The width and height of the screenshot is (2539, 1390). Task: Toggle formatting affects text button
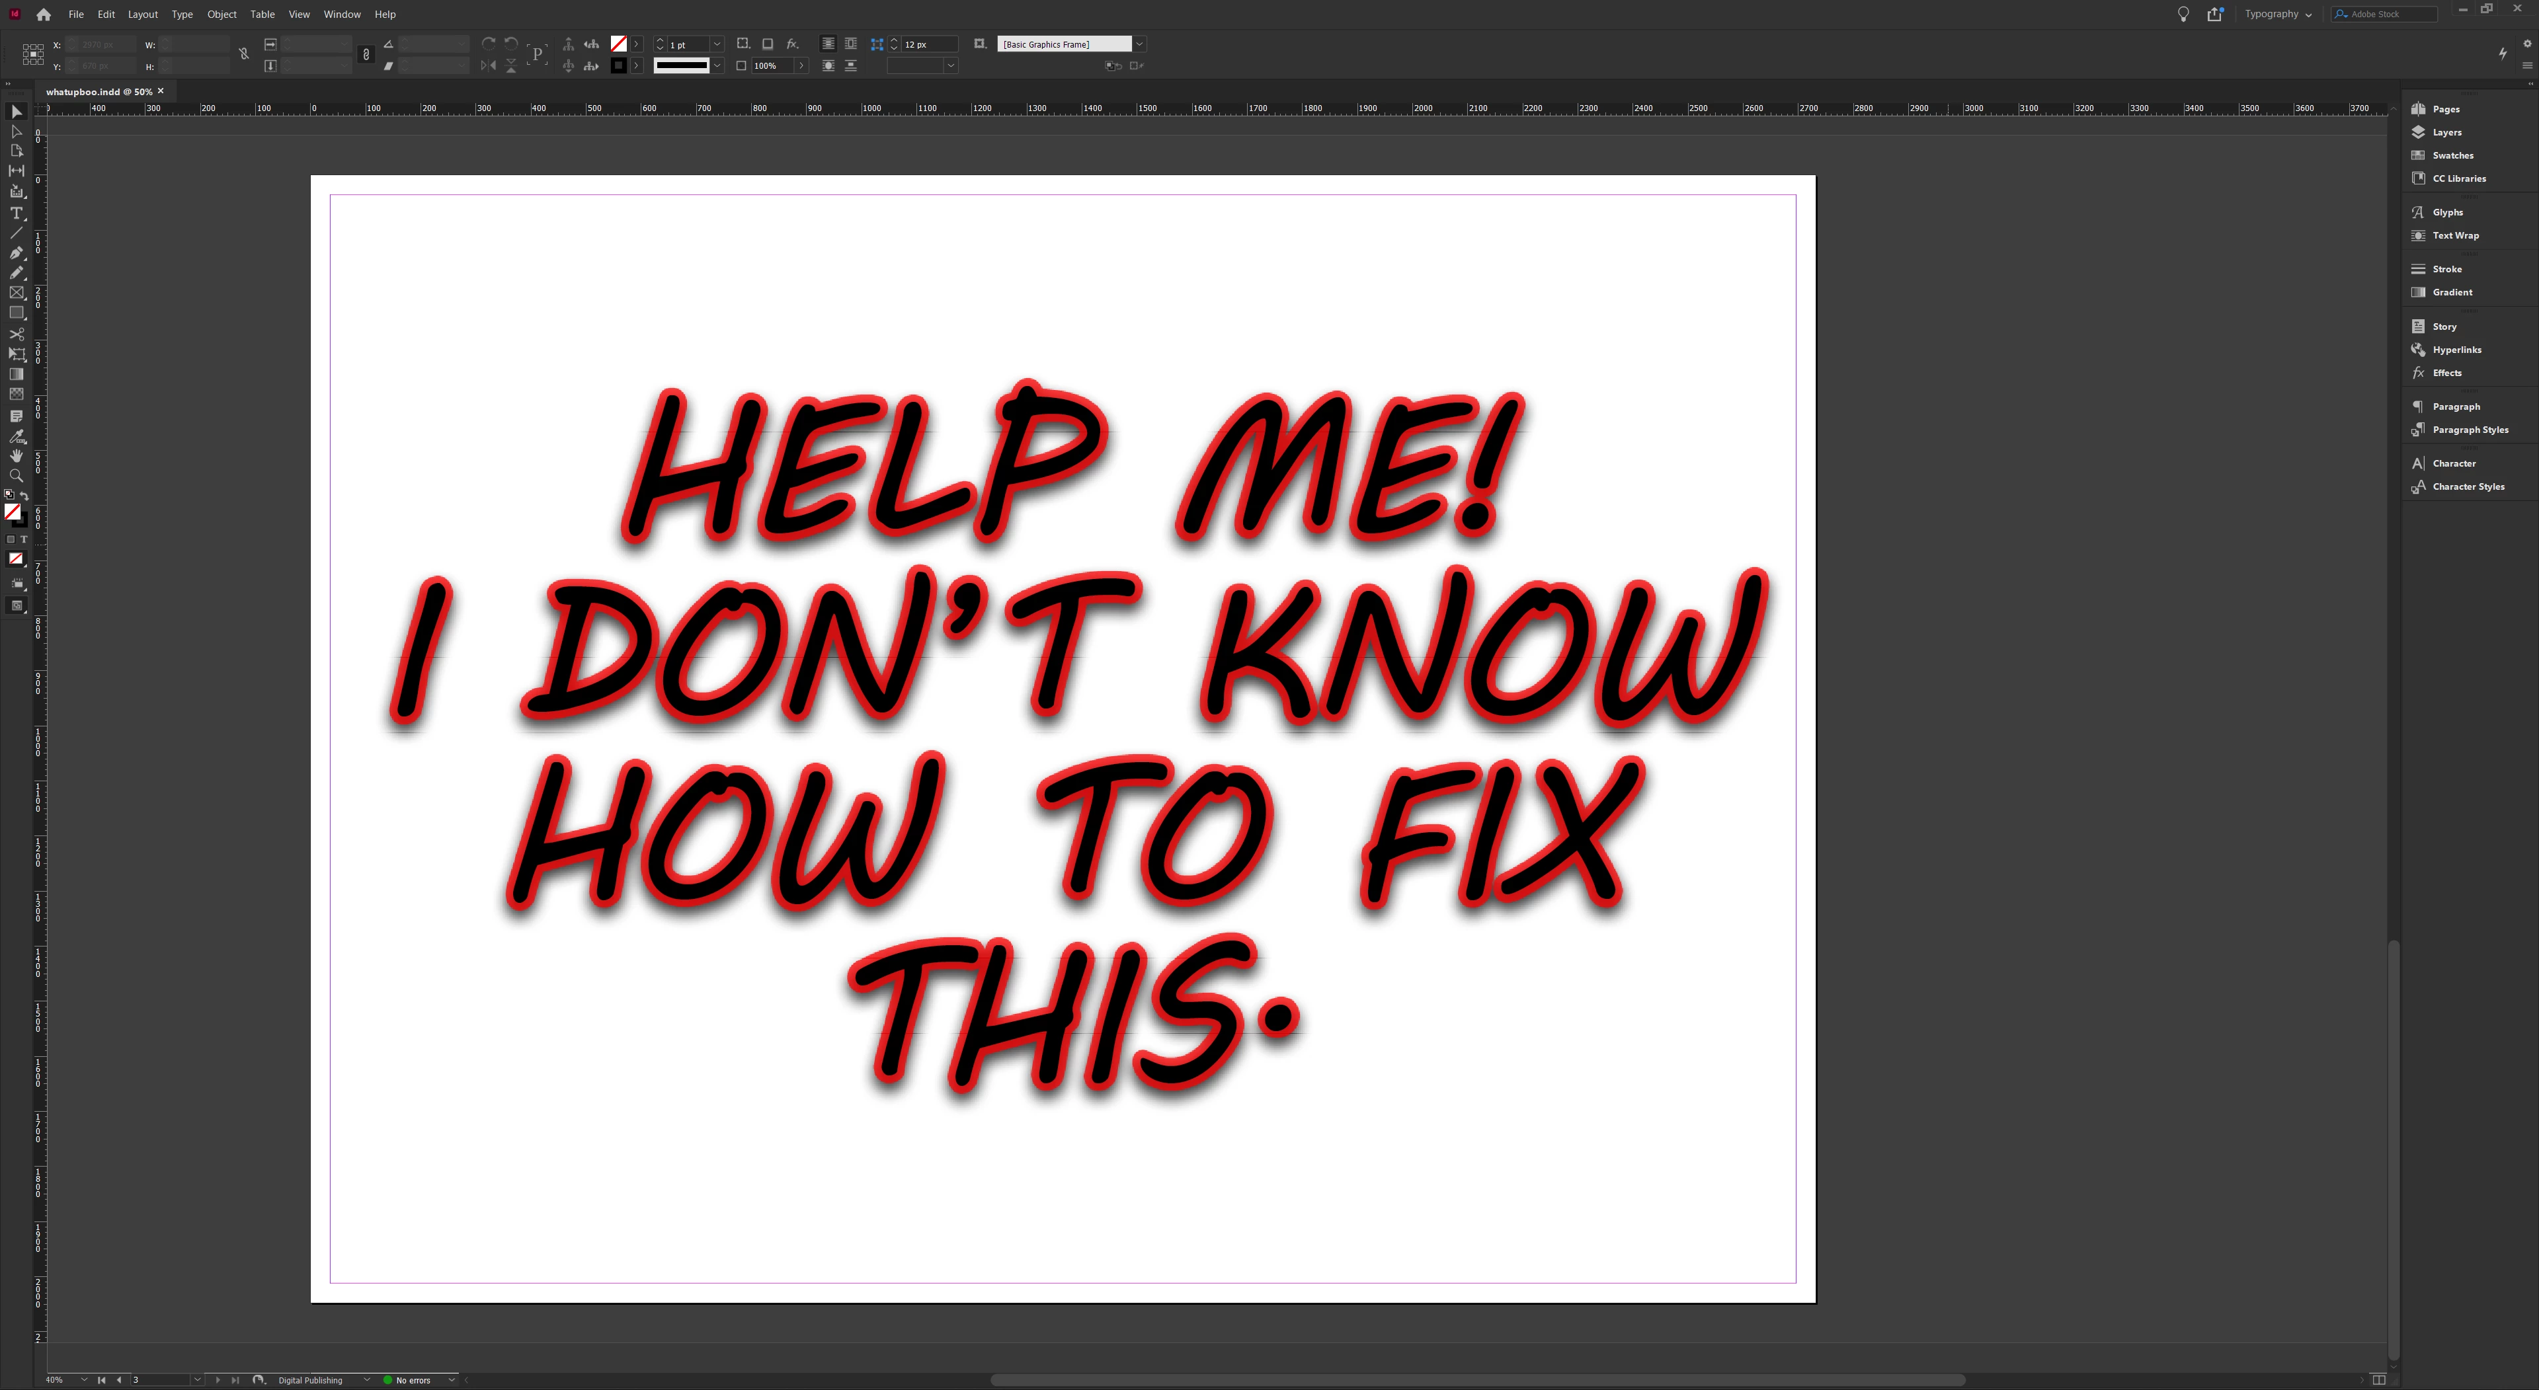[x=24, y=540]
